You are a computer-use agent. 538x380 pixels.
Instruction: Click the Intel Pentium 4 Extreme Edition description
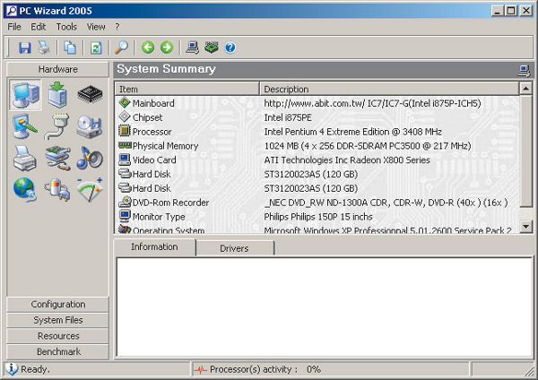(x=352, y=132)
